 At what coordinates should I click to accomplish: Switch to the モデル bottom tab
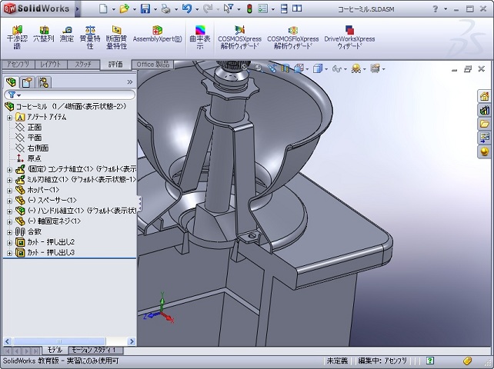55,350
